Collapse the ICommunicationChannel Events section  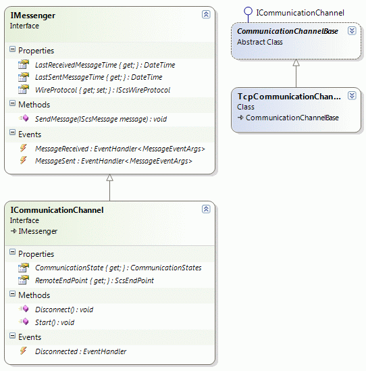click(x=13, y=336)
